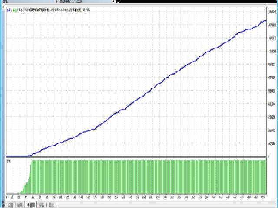This screenshot has height=208, width=278.
Task: Switch to the 日志 journal tab
Action: pos(52,205)
